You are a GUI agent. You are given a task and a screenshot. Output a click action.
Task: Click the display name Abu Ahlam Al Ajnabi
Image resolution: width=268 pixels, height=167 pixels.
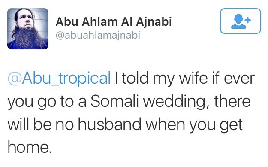click(114, 22)
